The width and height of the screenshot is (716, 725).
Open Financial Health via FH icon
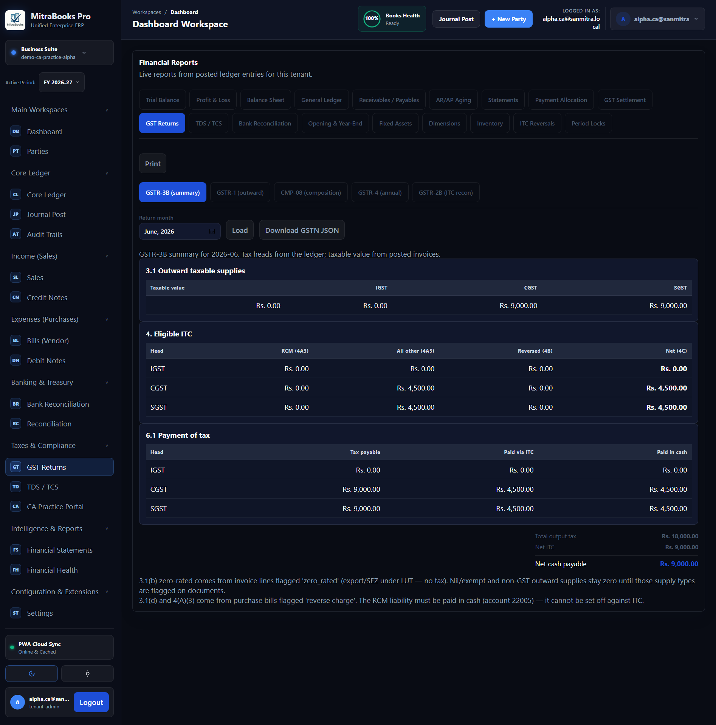(15, 570)
